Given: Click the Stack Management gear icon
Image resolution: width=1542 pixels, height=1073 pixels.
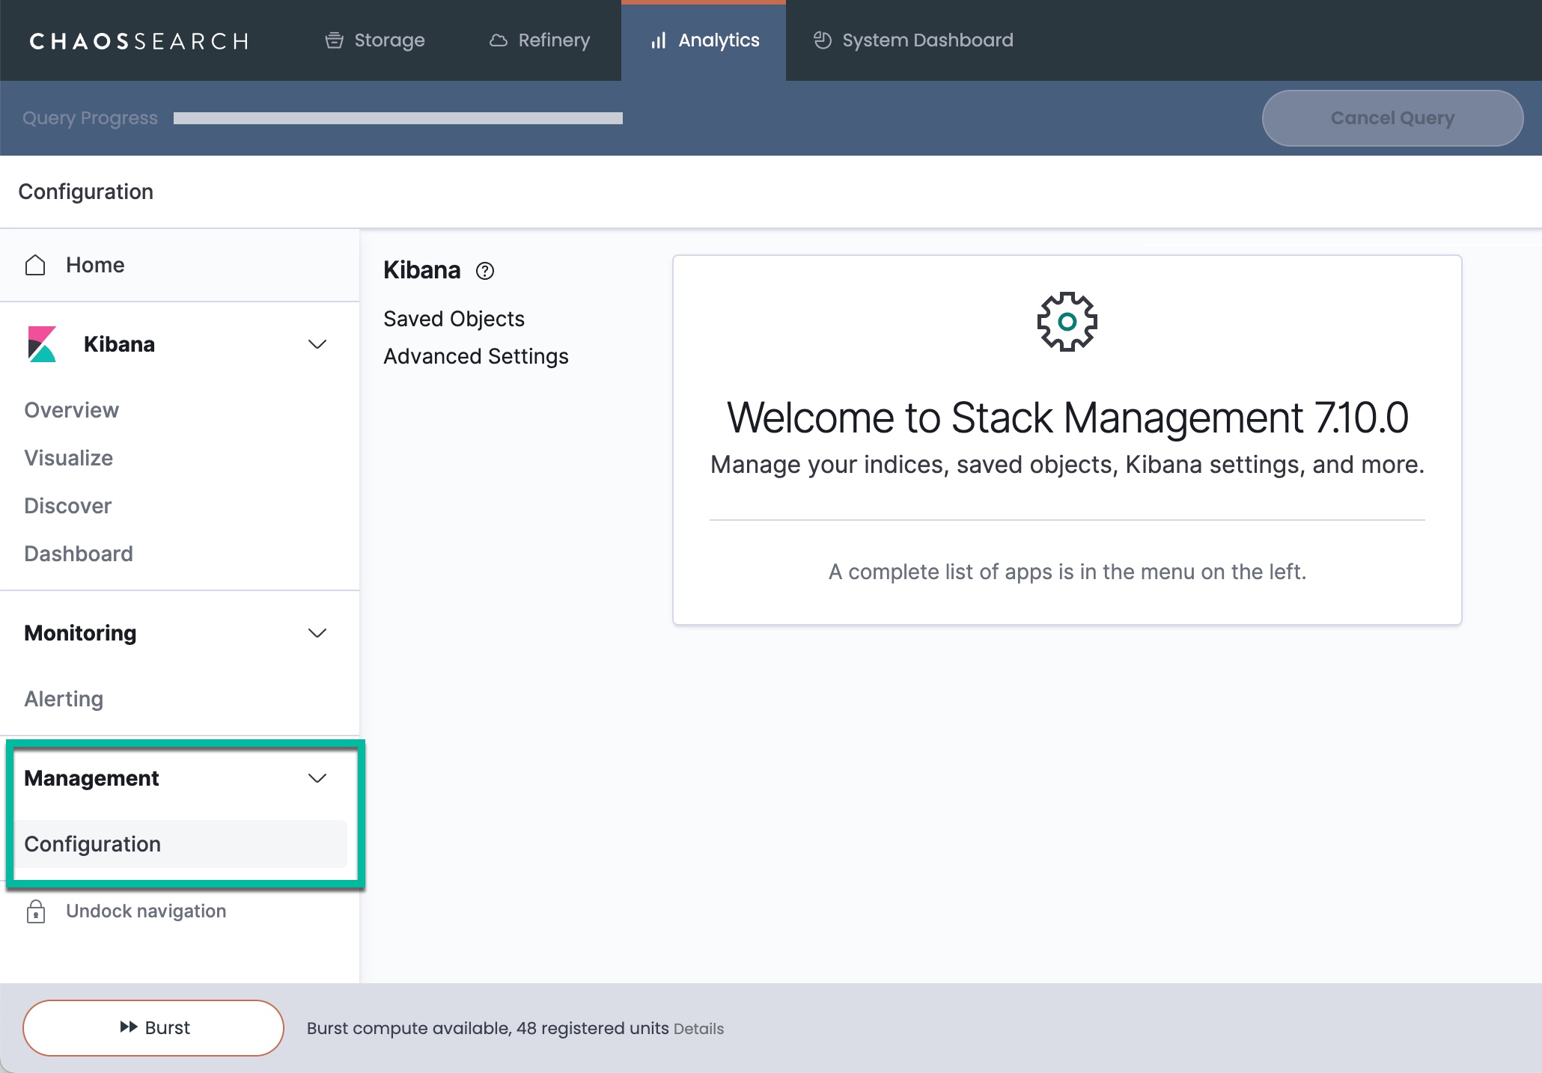Looking at the screenshot, I should pyautogui.click(x=1067, y=322).
